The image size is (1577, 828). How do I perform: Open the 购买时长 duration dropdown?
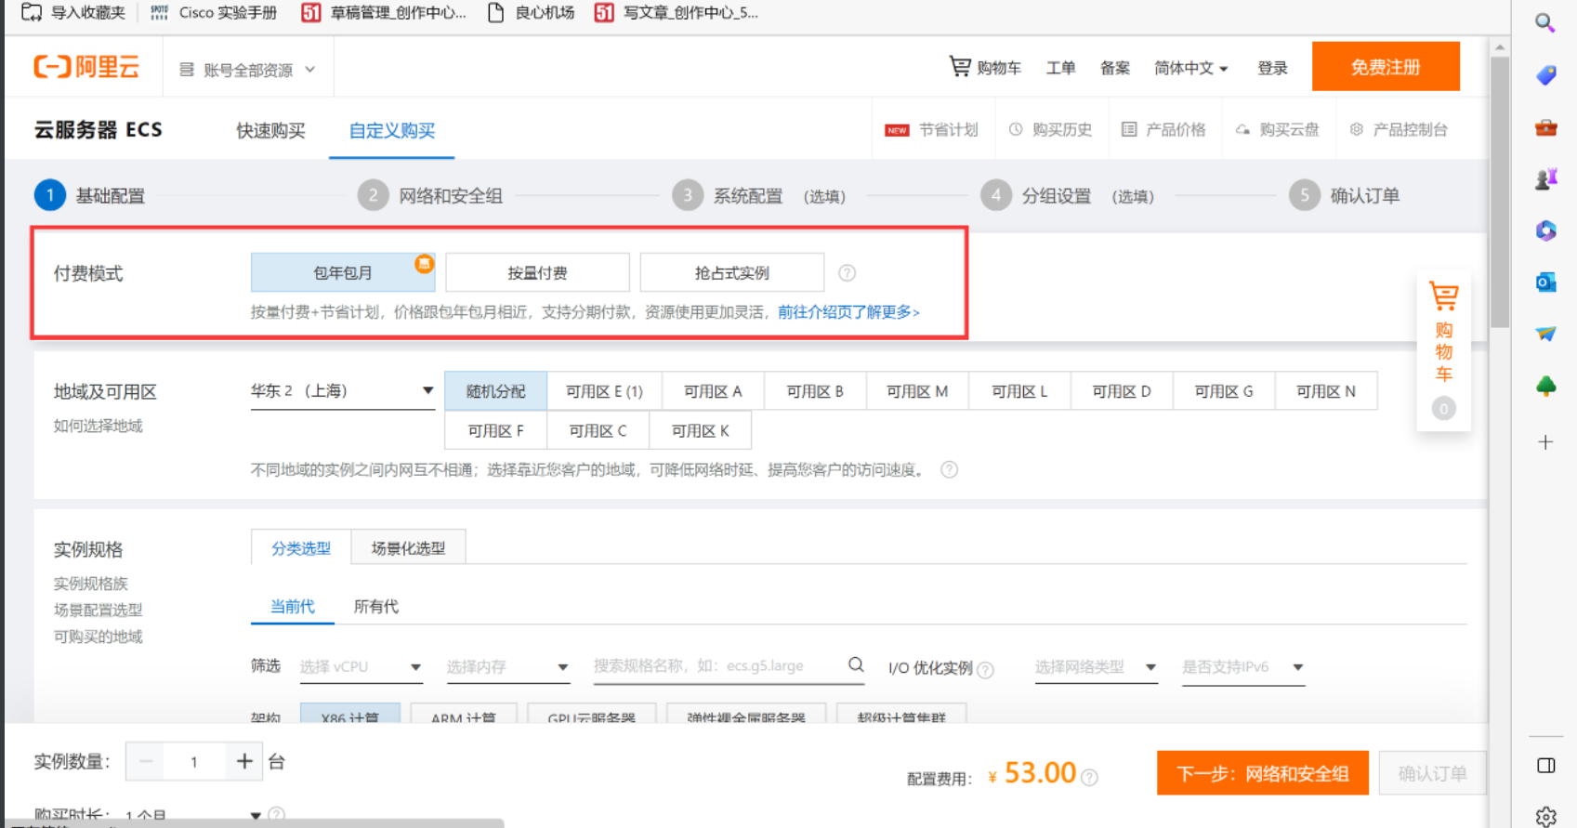pos(192,815)
